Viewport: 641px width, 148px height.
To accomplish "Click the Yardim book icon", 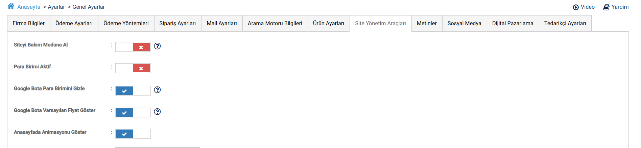I will pos(607,7).
